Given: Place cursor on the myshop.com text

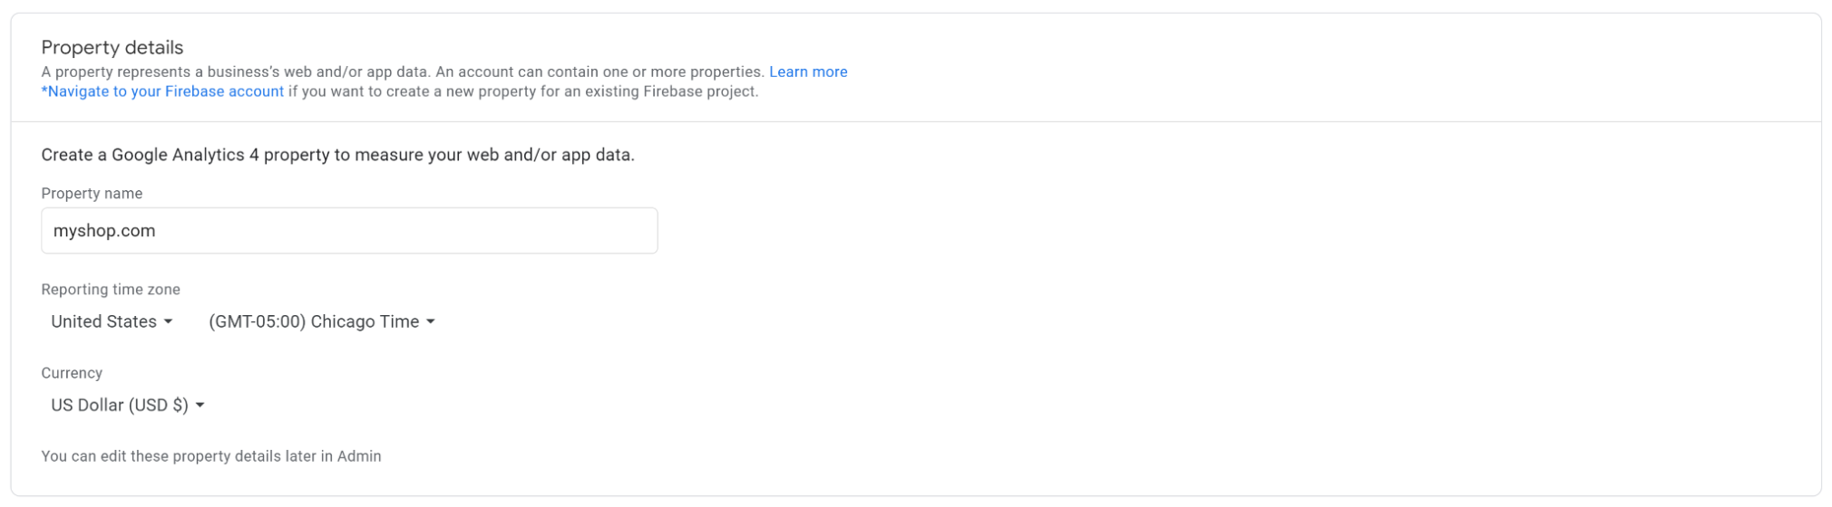Looking at the screenshot, I should tap(104, 231).
